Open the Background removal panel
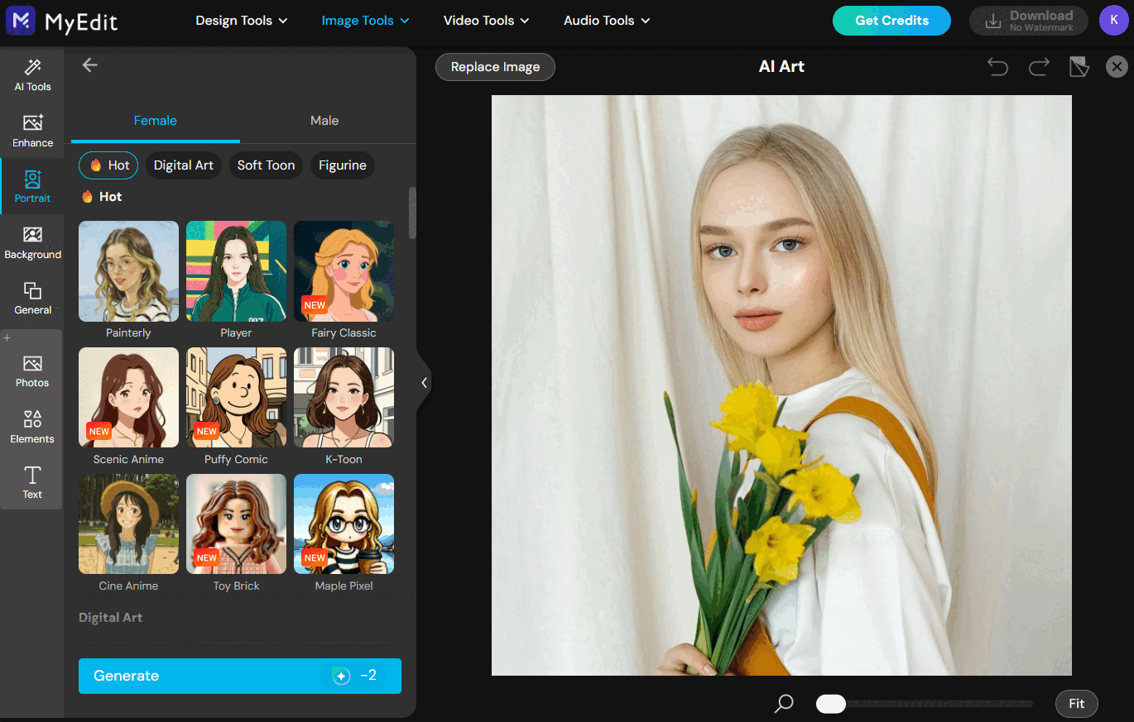Screen dimensions: 1134x722 point(32,241)
